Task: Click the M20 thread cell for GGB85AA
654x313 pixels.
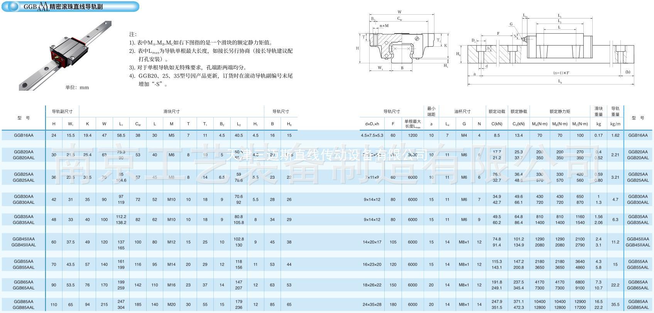Action: [x=171, y=305]
